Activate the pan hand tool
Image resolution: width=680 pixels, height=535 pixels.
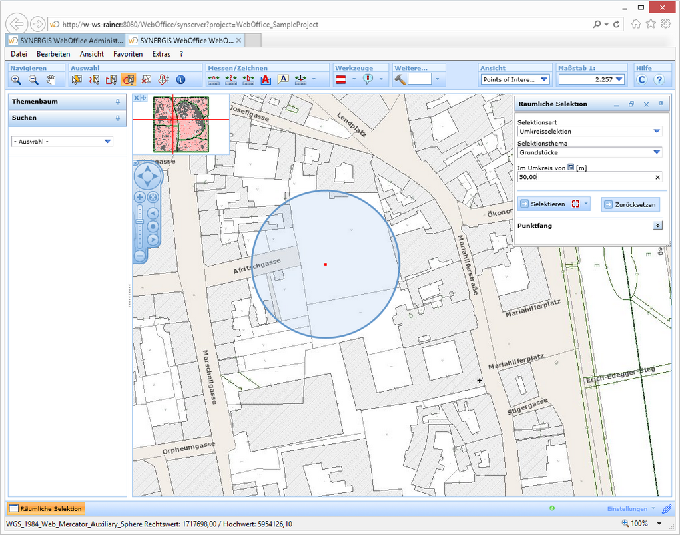pos(51,80)
